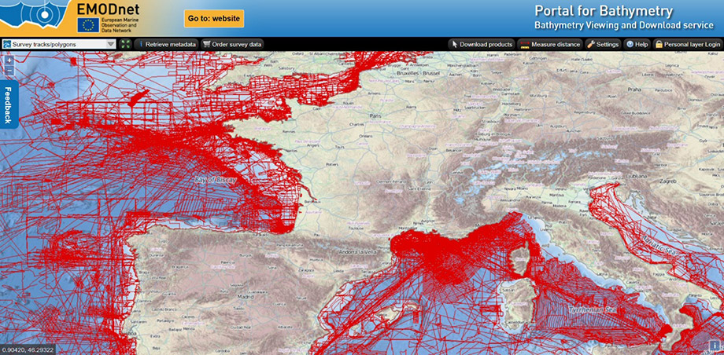This screenshot has height=355, width=724.
Task: Open the layer selector dropdown arrow
Action: click(111, 44)
